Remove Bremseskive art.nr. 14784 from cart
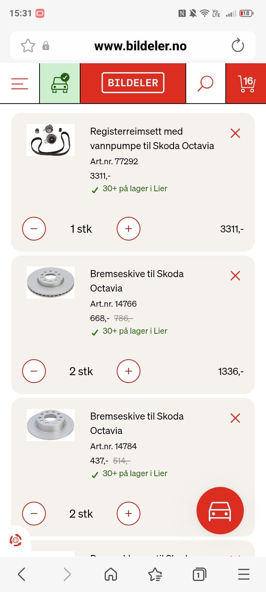The width and height of the screenshot is (266, 592). tap(235, 418)
